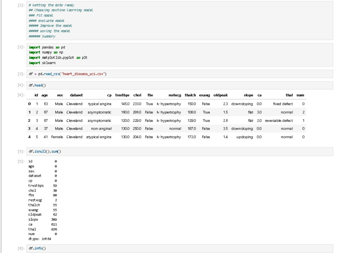Click the fbs value "True" in row 0
The width and height of the screenshot is (337, 253).
[149, 104]
